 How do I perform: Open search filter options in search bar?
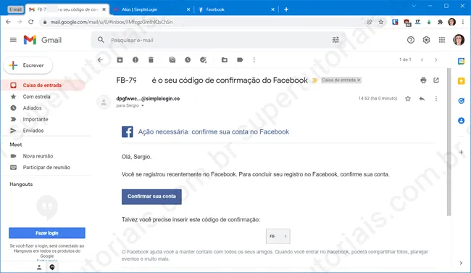coord(335,40)
